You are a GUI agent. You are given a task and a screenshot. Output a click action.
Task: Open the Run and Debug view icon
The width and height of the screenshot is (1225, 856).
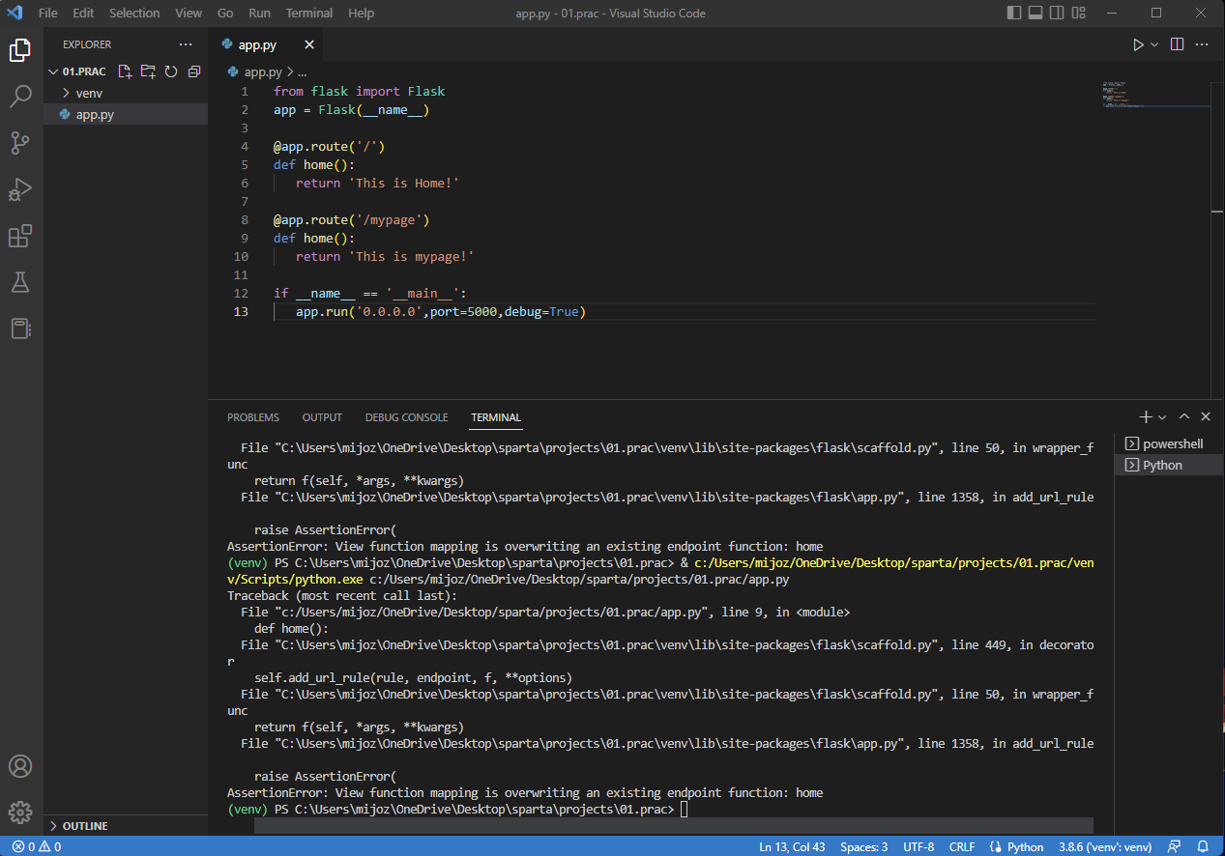point(20,189)
